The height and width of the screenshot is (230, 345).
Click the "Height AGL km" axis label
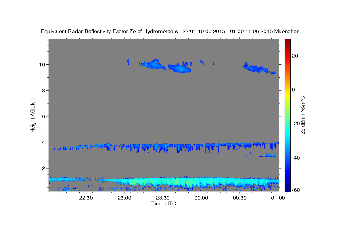(33, 115)
